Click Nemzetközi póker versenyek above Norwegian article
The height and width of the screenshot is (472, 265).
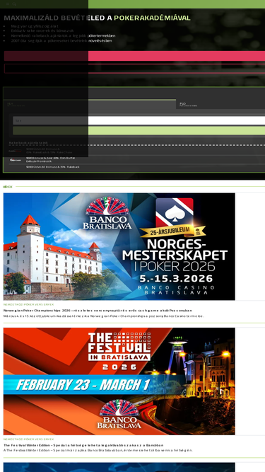click(x=28, y=304)
